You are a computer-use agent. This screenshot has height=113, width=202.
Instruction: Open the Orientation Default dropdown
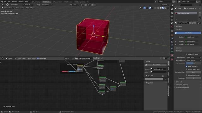pos(28,5)
